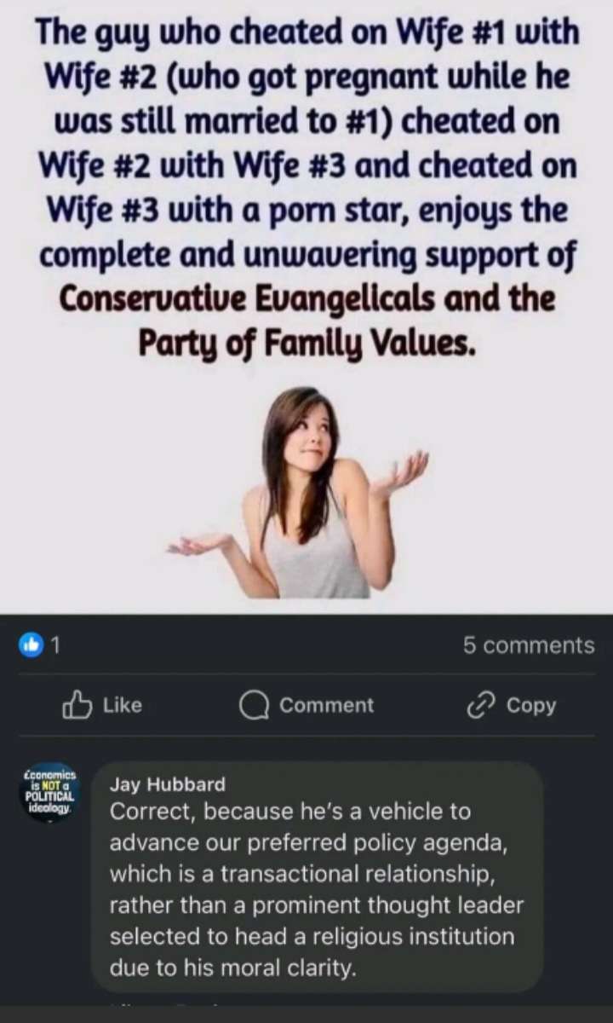Open the 5 comments list
Screen dimensions: 613x1023
tap(529, 645)
